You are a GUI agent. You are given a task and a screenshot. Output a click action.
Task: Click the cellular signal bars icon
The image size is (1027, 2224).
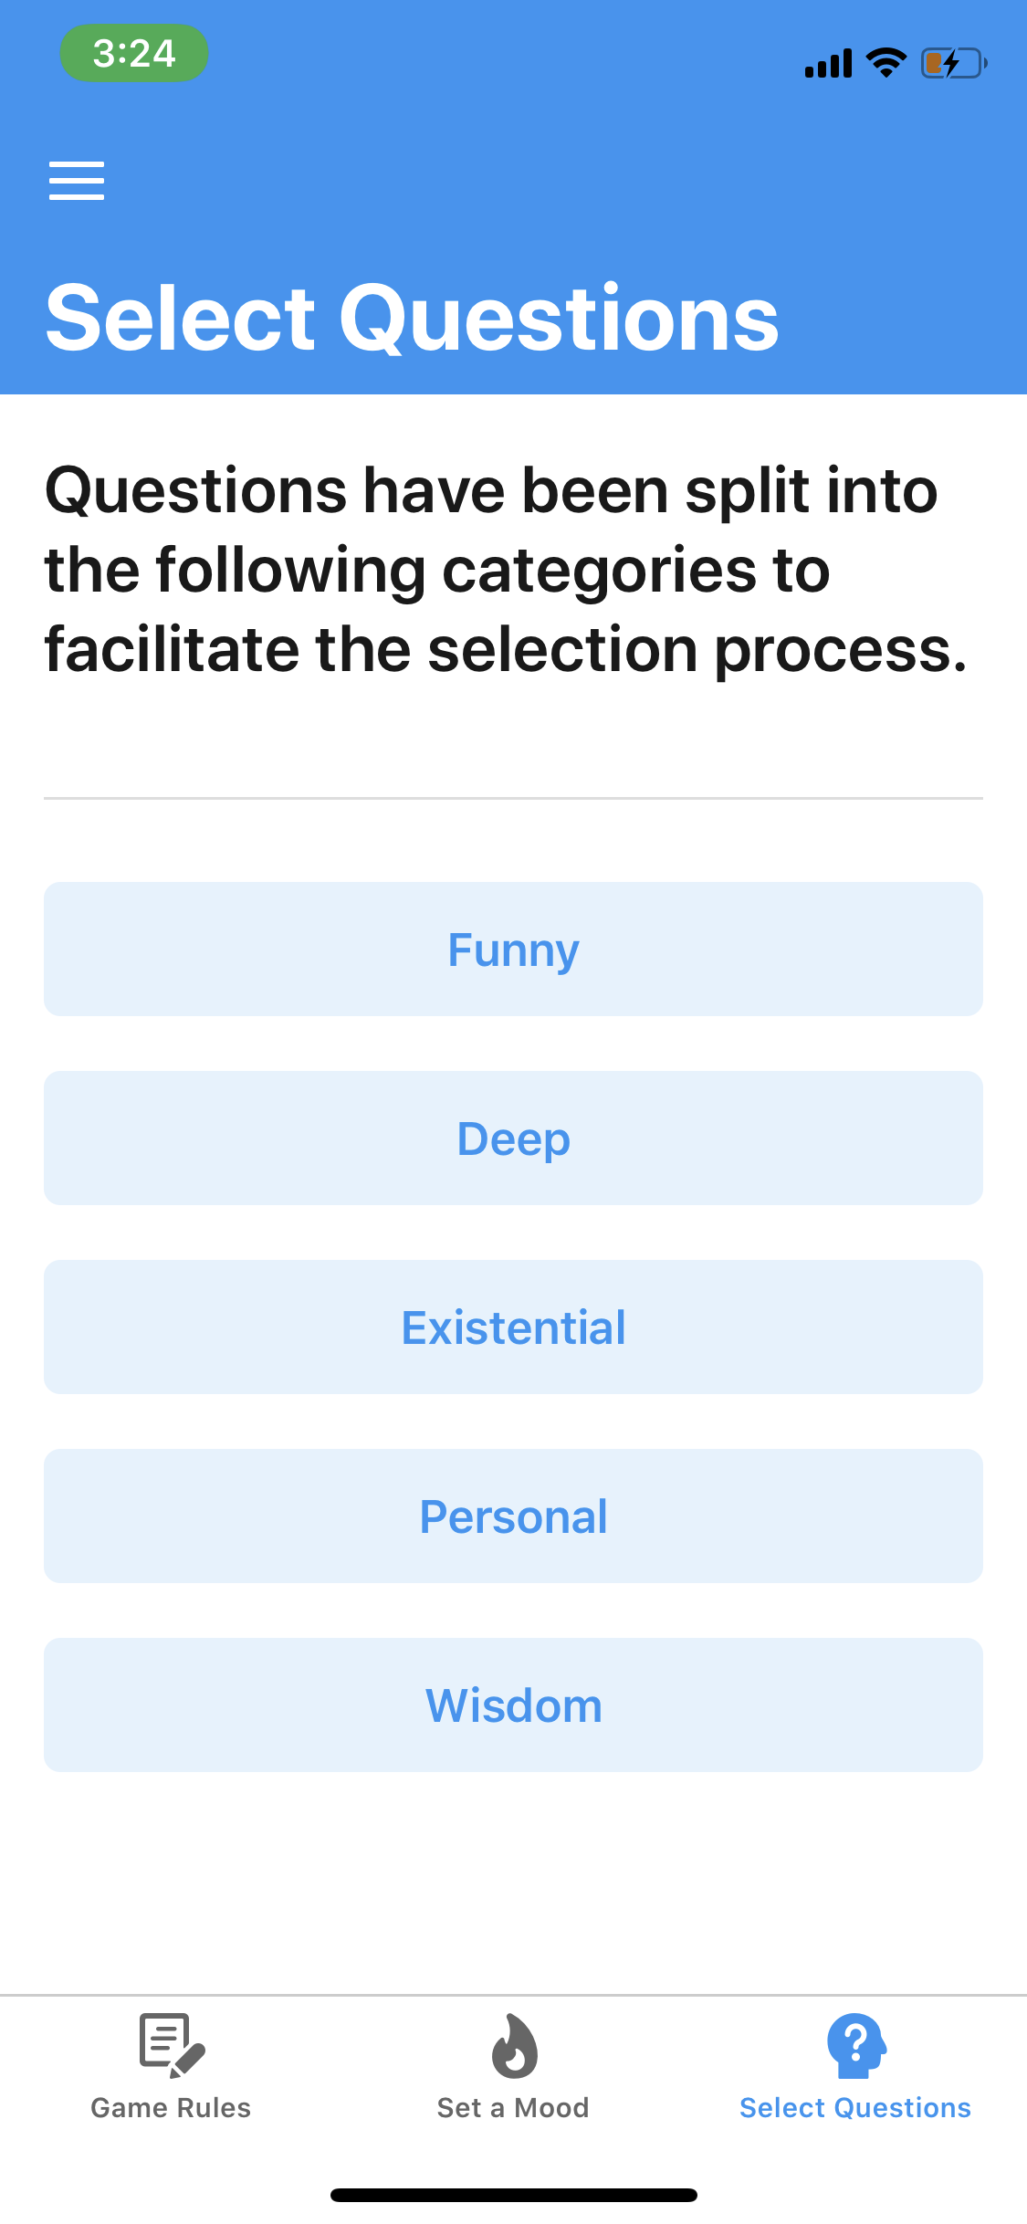828,64
